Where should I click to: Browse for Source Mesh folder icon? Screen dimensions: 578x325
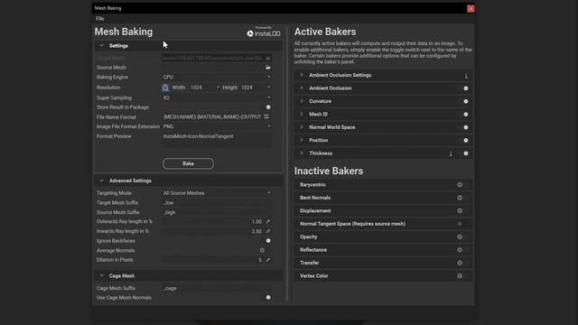(268, 68)
